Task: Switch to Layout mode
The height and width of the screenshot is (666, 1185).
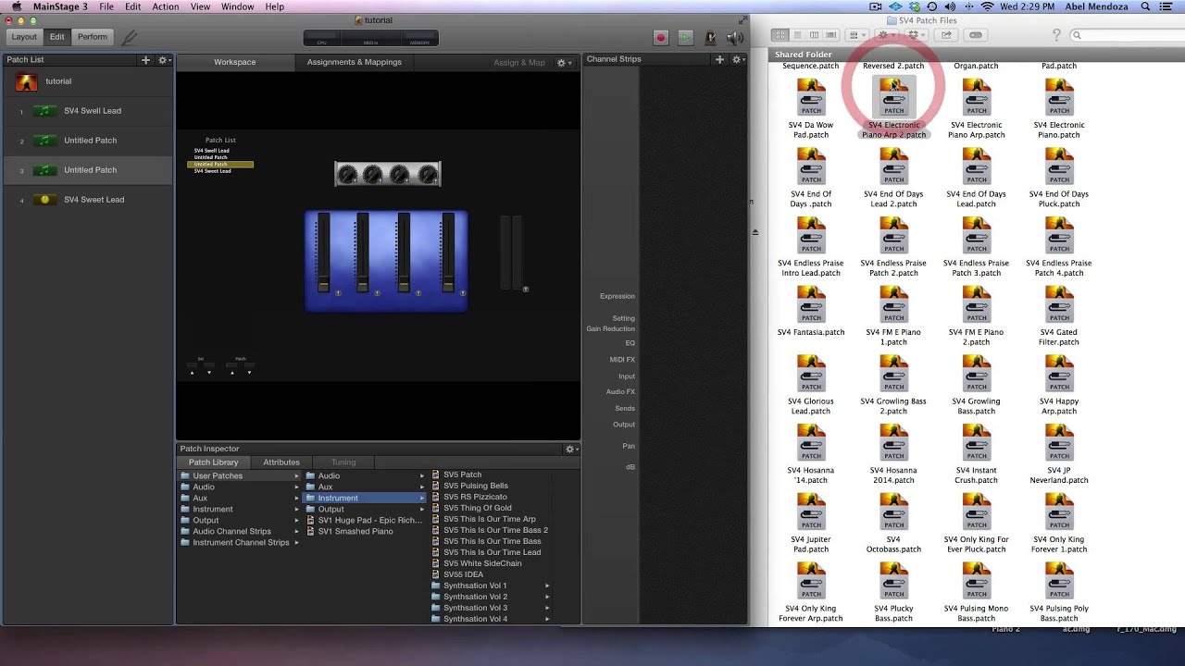Action: (24, 37)
